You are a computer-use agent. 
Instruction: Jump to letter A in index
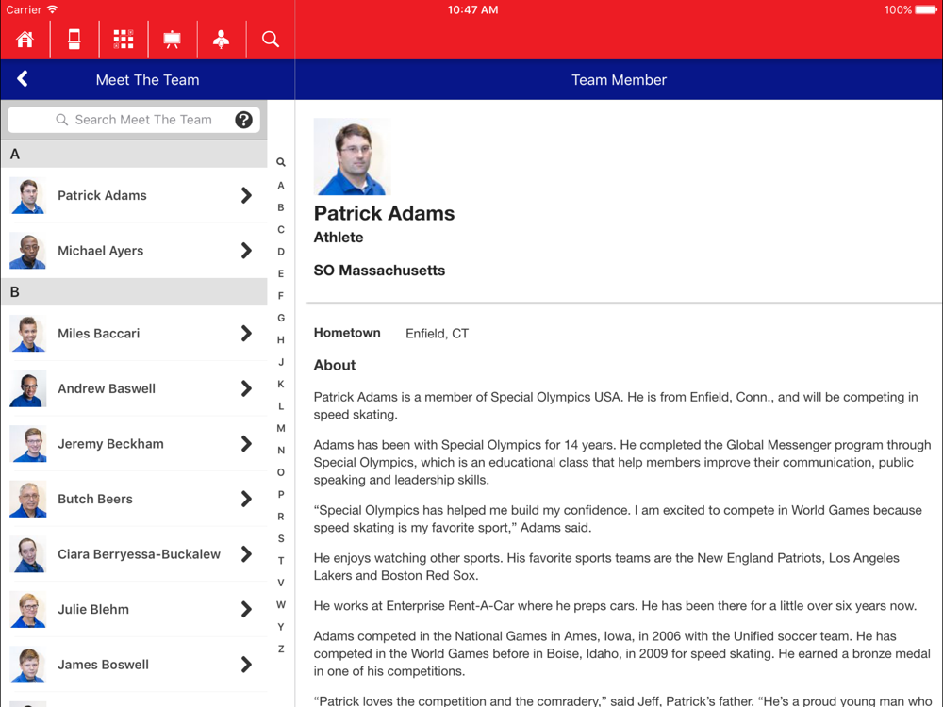tap(281, 186)
